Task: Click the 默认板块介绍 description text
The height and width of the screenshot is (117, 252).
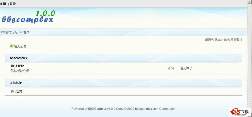Action: coord(20,71)
